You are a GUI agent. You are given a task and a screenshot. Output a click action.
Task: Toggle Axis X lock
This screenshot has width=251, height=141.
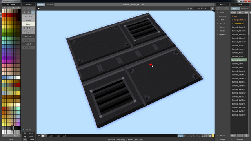[x=24, y=48]
